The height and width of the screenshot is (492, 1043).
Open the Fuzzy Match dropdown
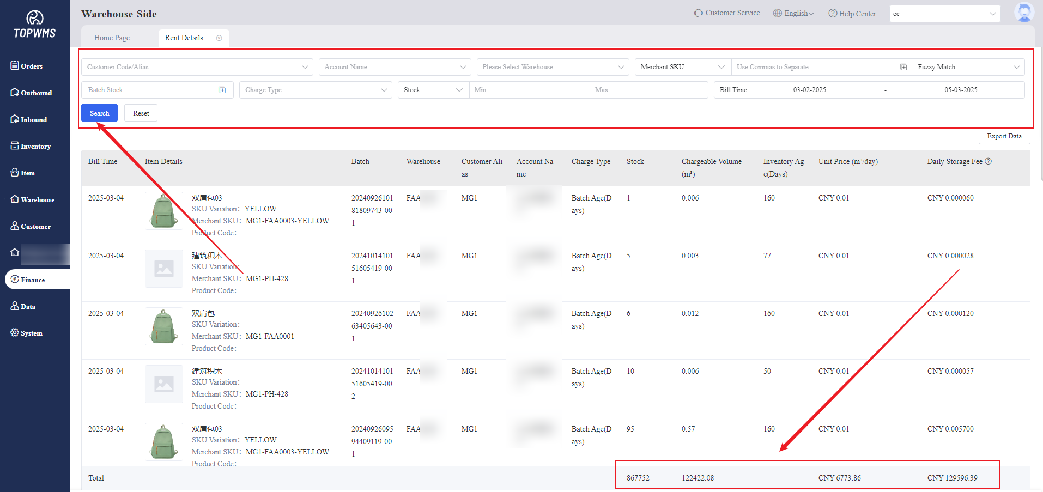click(968, 67)
